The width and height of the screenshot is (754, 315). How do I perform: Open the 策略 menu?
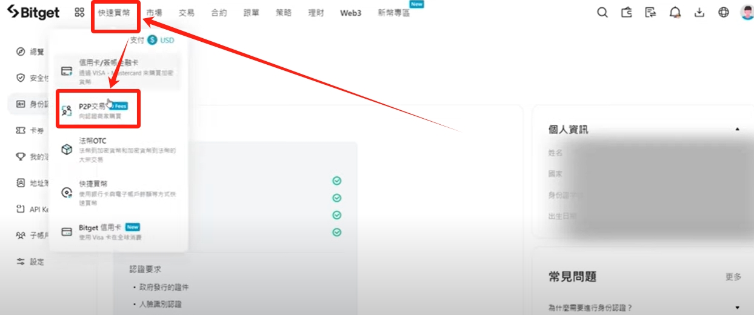(x=284, y=13)
